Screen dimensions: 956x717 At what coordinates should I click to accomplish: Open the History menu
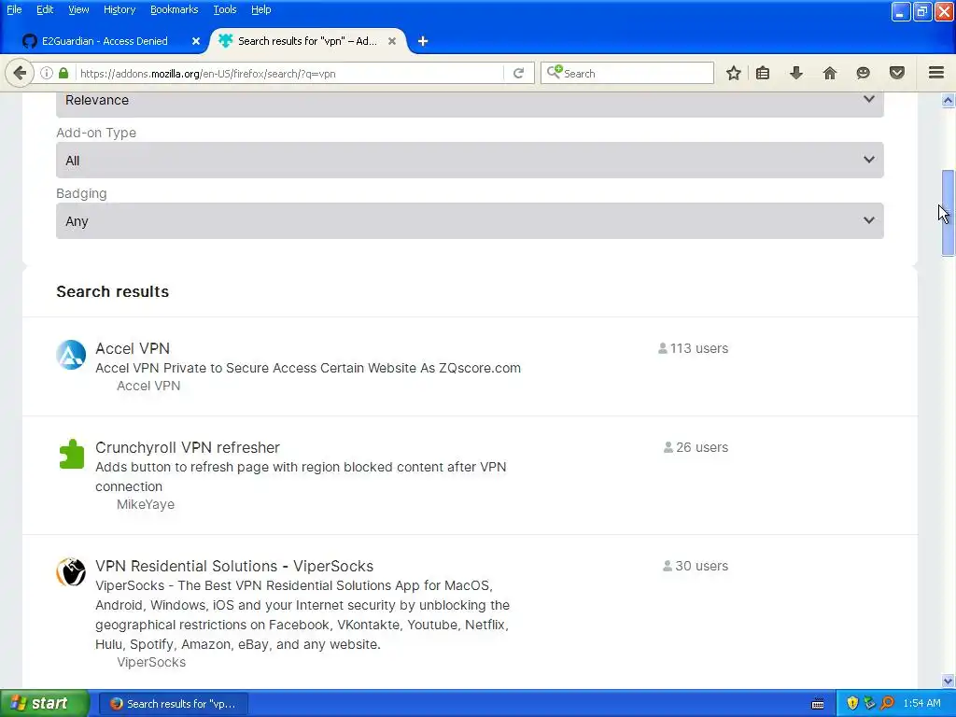(119, 9)
